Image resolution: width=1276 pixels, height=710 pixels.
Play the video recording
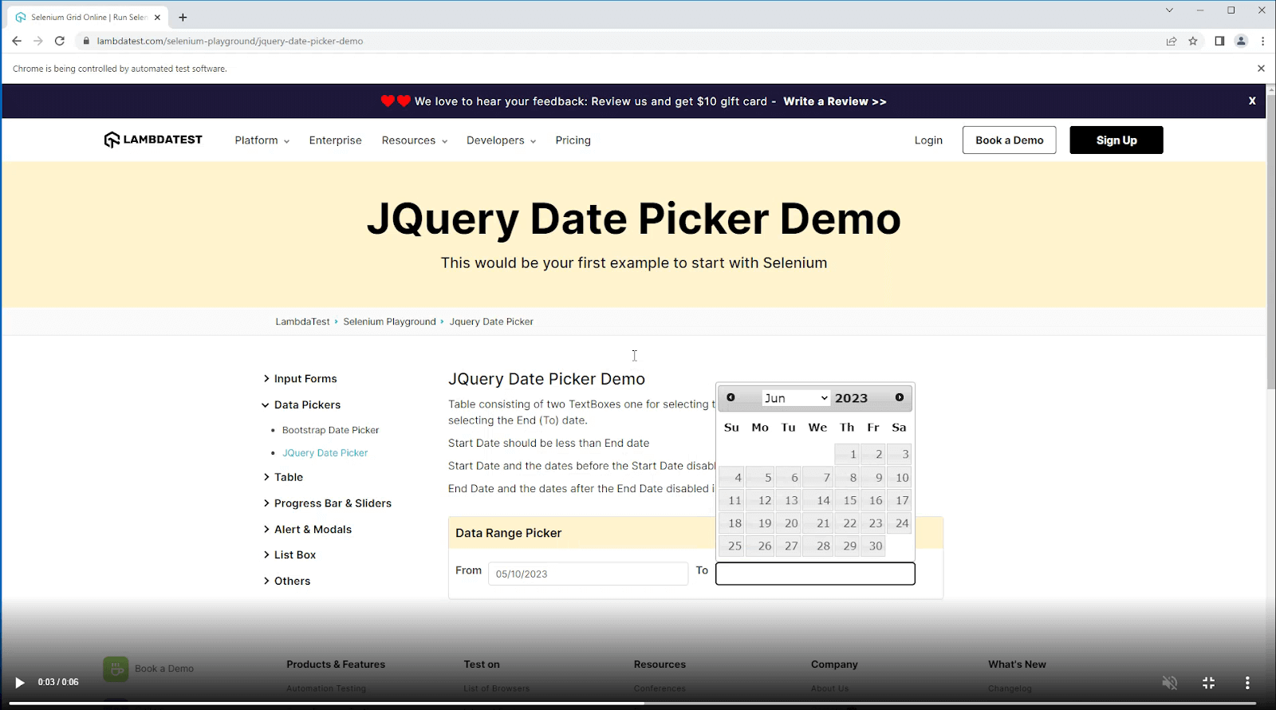coord(20,683)
